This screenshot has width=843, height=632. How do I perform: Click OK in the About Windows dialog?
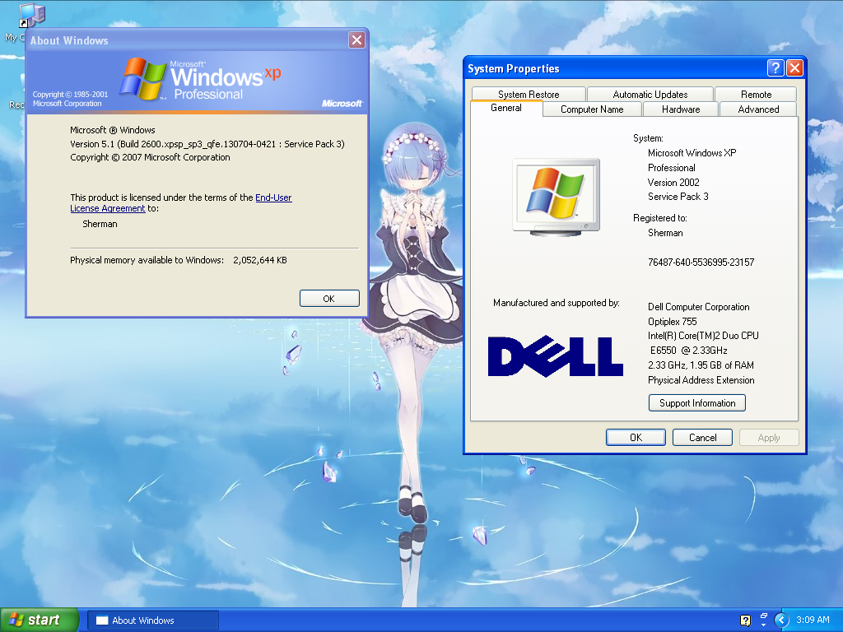(x=329, y=298)
